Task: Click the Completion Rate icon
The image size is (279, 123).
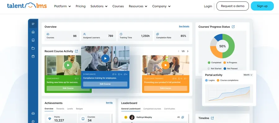Action: click(157, 34)
